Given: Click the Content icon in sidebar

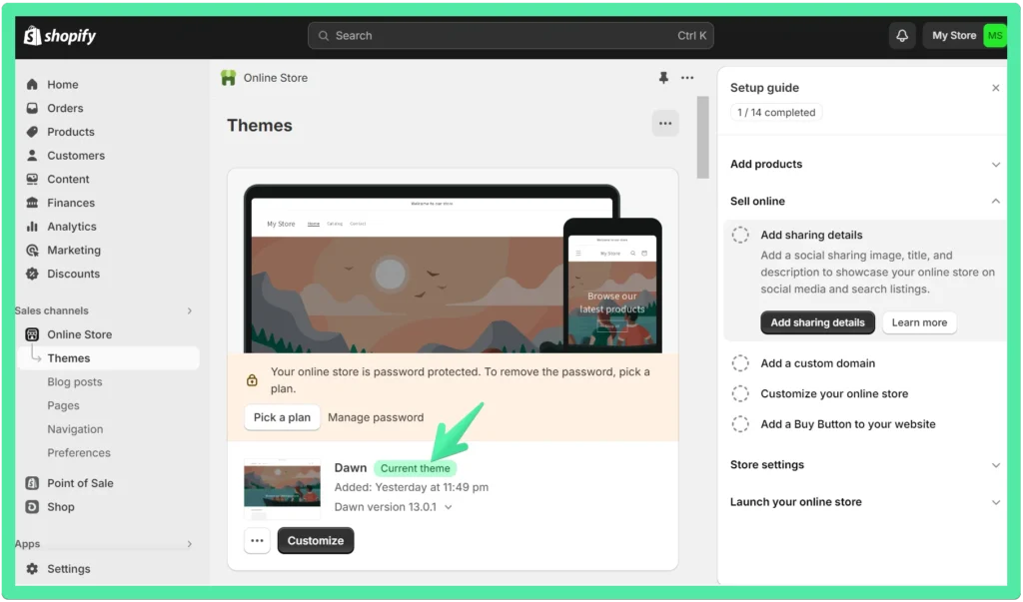Looking at the screenshot, I should click(32, 179).
